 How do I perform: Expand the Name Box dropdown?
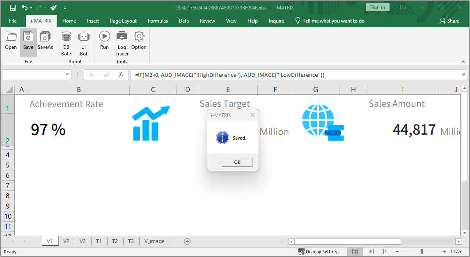[68, 75]
